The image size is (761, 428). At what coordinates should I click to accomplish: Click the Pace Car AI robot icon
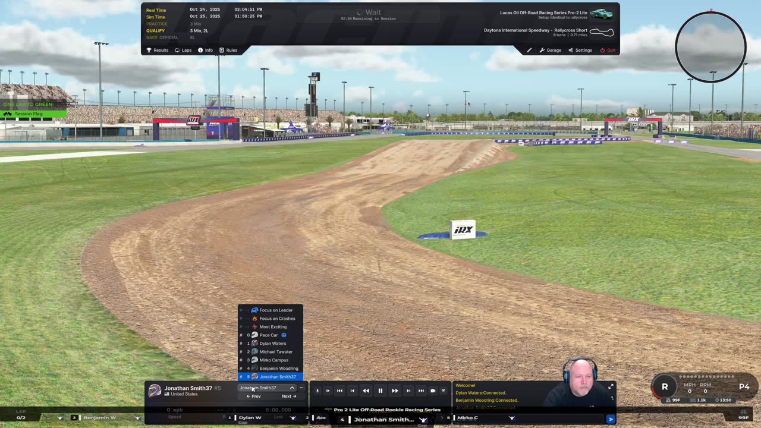284,335
